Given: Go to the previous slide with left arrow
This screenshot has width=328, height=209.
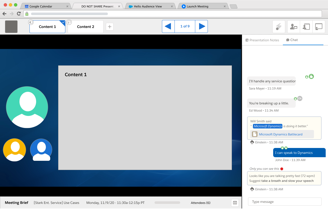Looking at the screenshot, I should click(x=168, y=26).
